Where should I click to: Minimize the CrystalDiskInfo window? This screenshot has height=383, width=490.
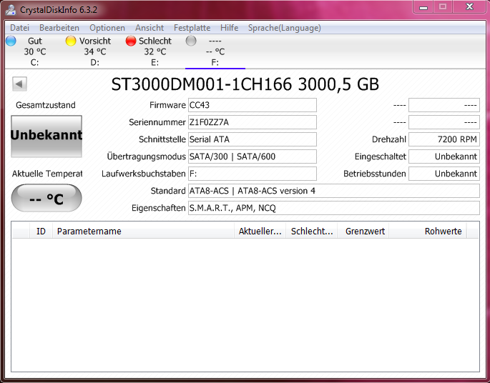point(423,7)
